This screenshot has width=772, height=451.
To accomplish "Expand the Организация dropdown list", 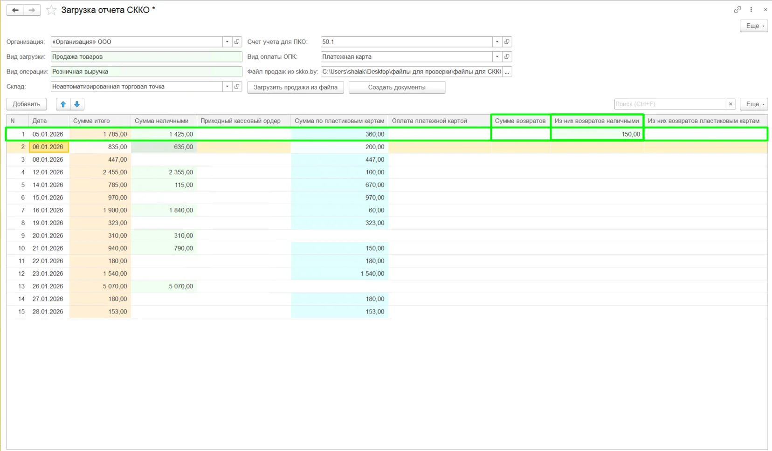I will (x=227, y=42).
